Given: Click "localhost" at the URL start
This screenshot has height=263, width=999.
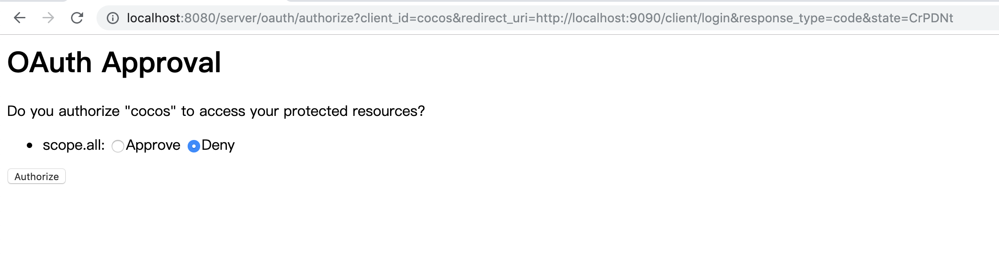Looking at the screenshot, I should click(x=154, y=18).
